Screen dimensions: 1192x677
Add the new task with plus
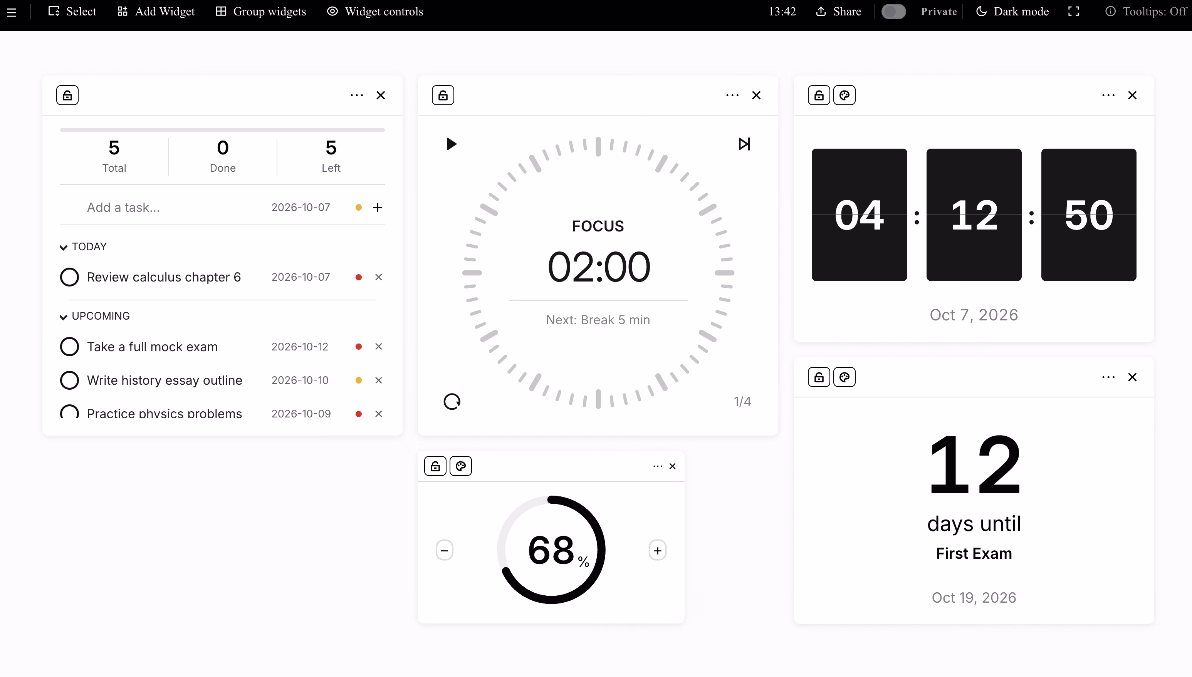click(x=378, y=208)
